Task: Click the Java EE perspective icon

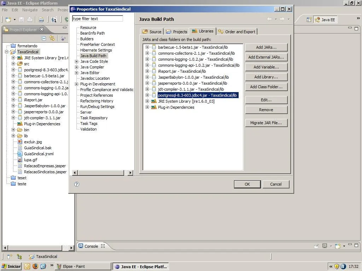Action: tap(325, 20)
